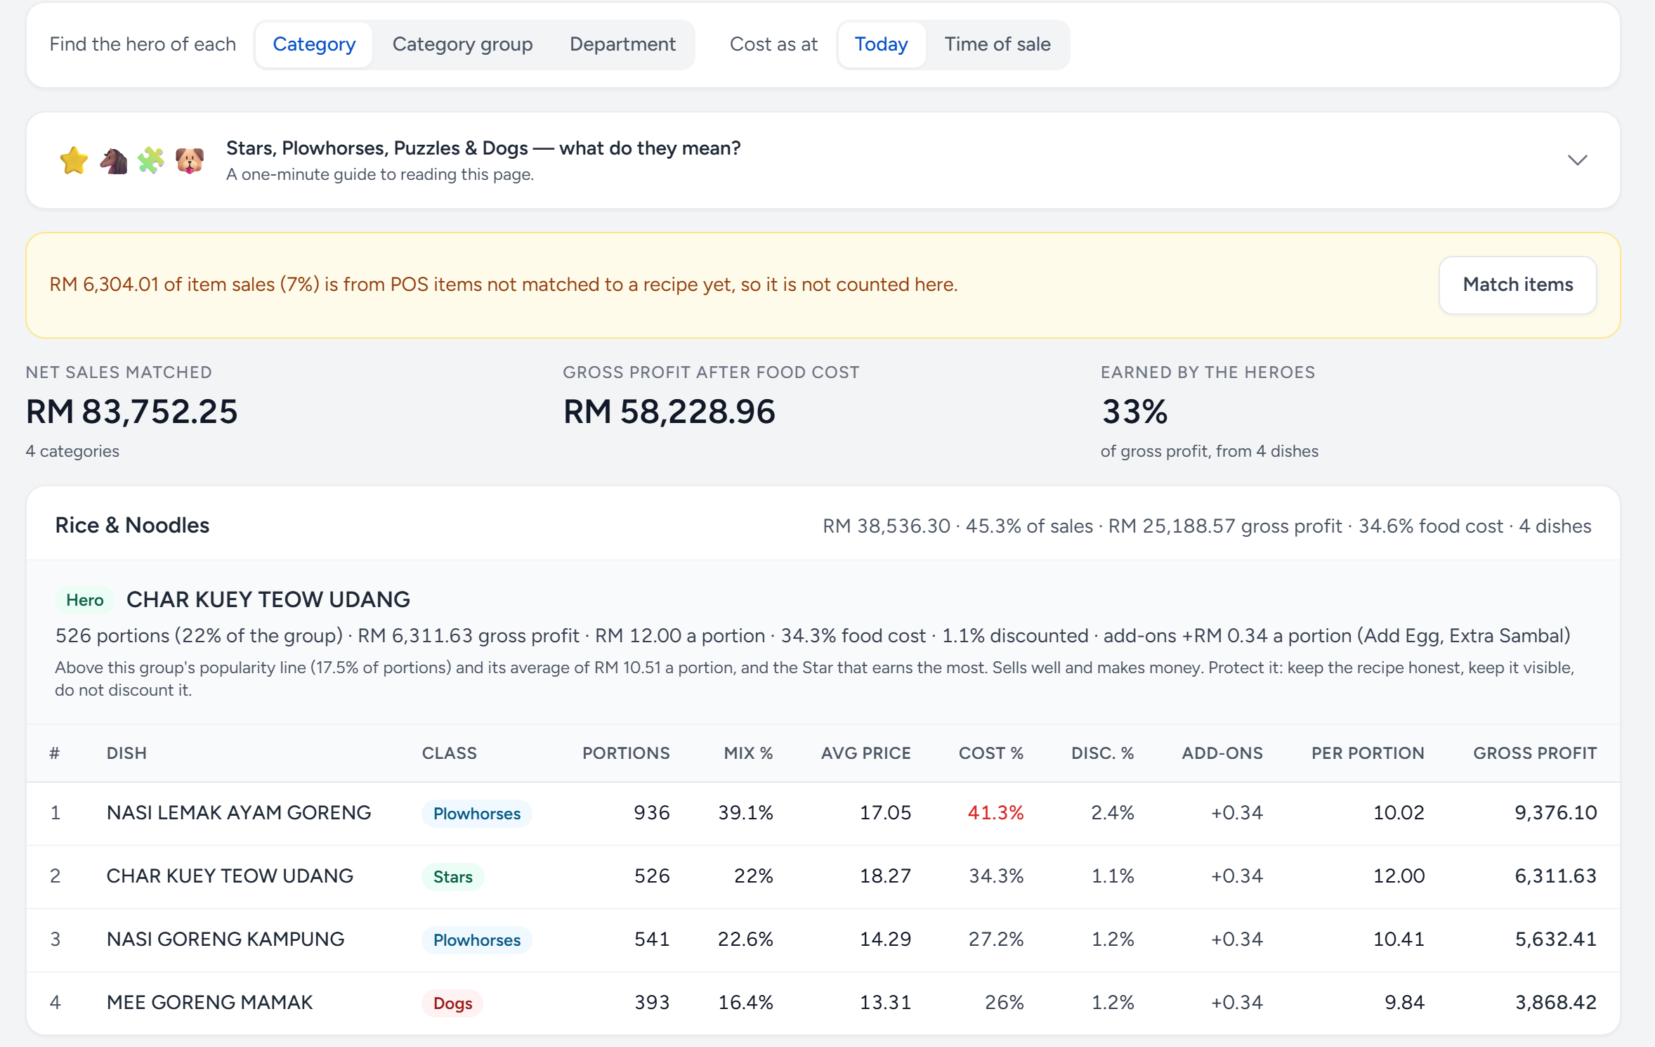Image resolution: width=1655 pixels, height=1047 pixels.
Task: Sort by the ADD-ONS column header
Action: pyautogui.click(x=1222, y=753)
